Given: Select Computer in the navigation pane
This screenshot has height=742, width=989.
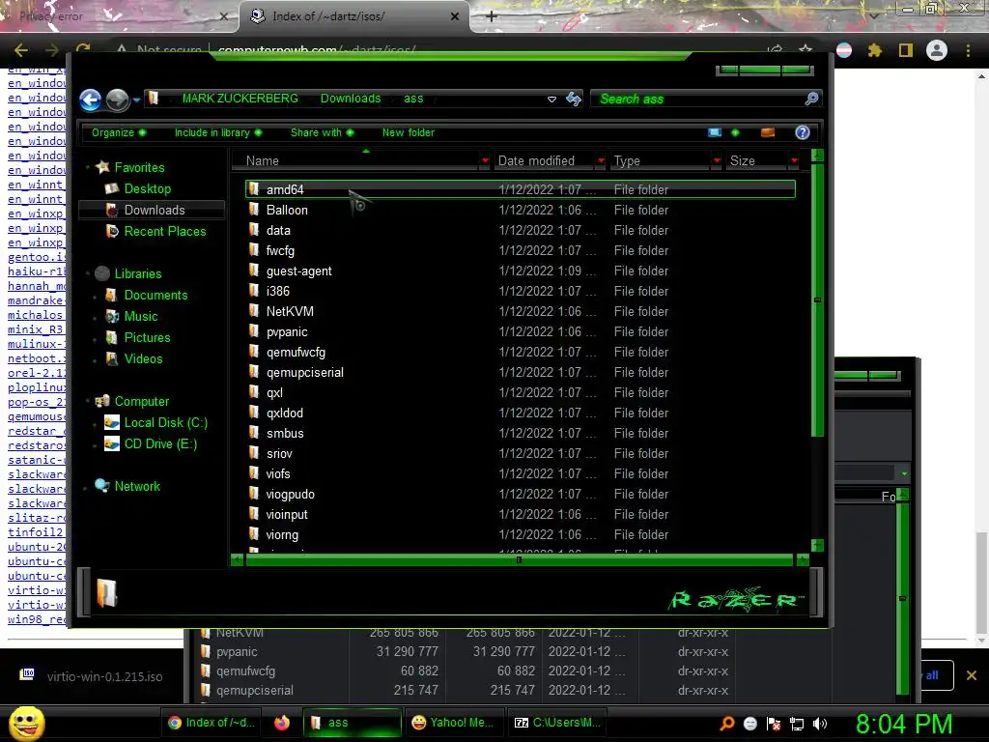Looking at the screenshot, I should (x=141, y=401).
